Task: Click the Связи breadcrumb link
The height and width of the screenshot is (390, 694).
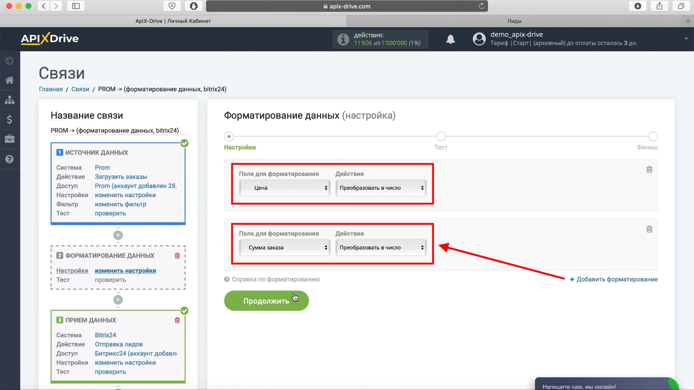Action: tap(80, 89)
